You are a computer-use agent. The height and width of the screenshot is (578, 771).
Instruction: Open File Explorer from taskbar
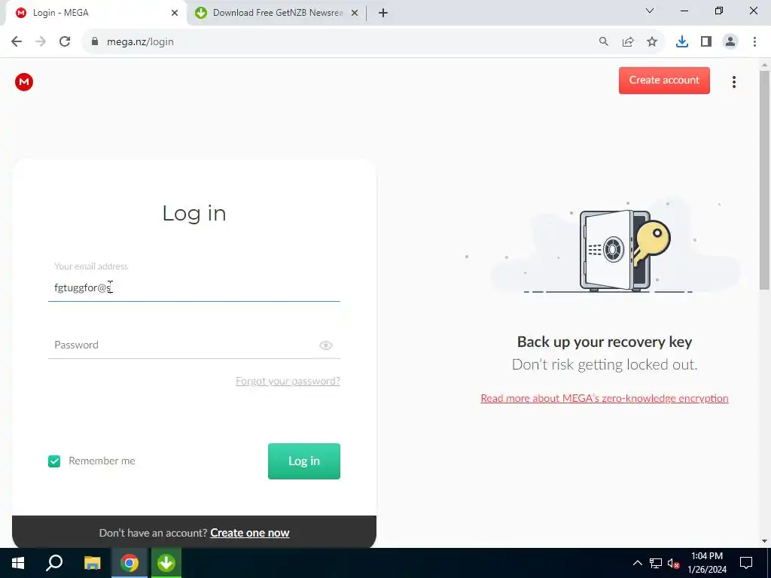92,563
